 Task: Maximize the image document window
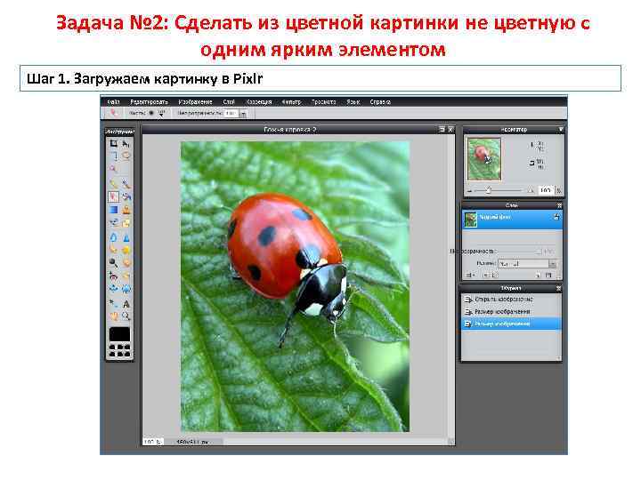[442, 130]
